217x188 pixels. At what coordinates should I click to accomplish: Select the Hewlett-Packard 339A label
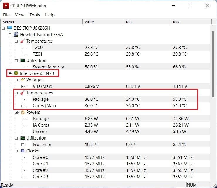pyautogui.click(x=41, y=35)
